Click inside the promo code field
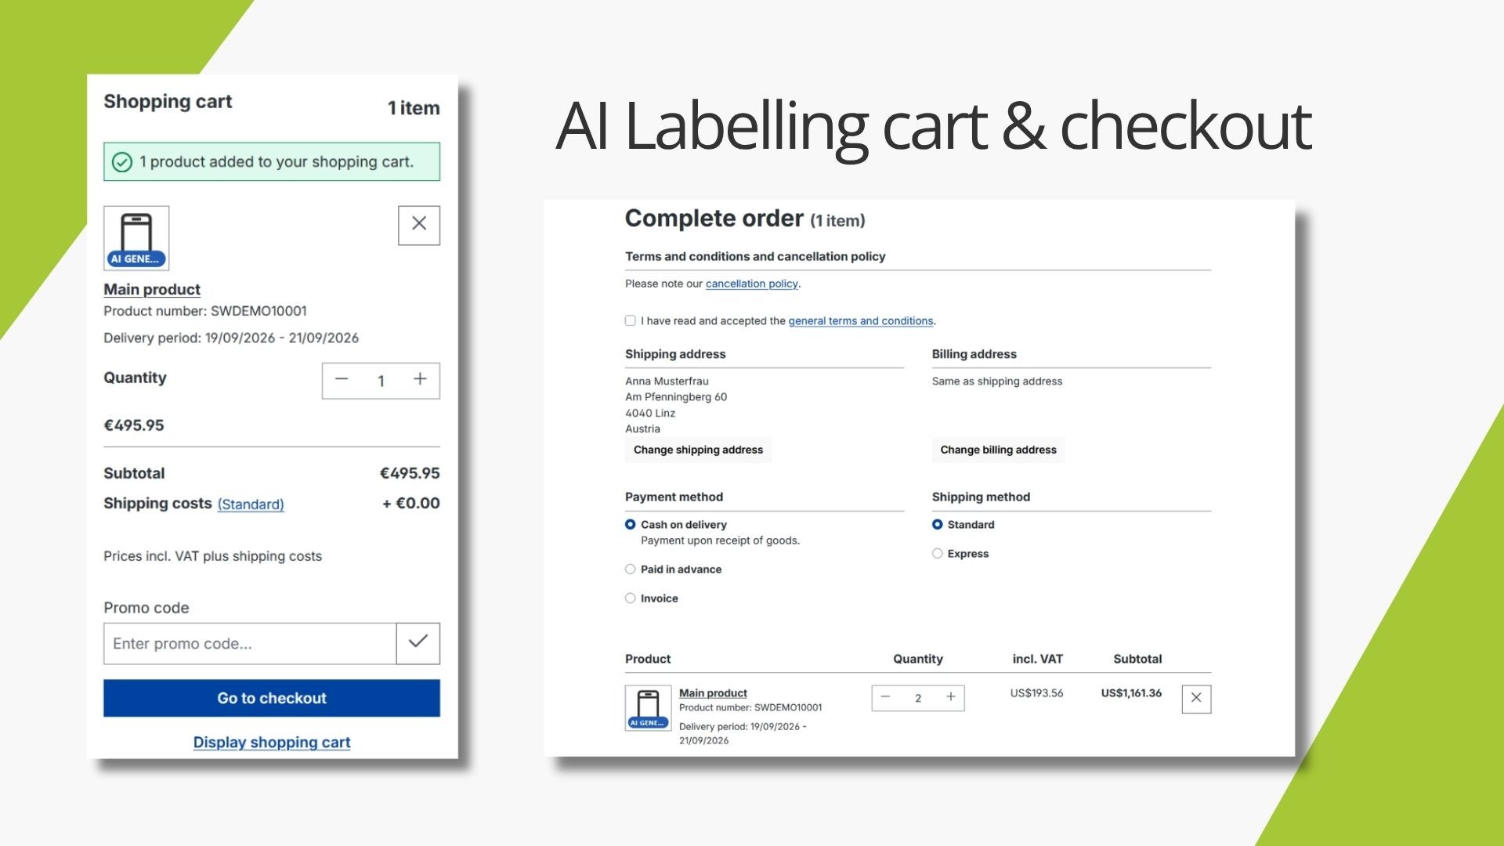This screenshot has height=846, width=1504. point(250,643)
